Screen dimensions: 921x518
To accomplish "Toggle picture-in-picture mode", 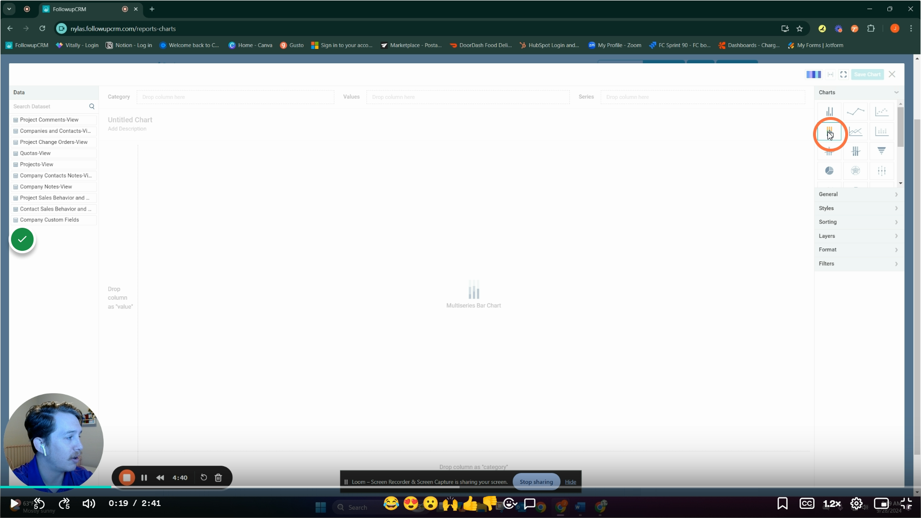I will click(x=881, y=504).
